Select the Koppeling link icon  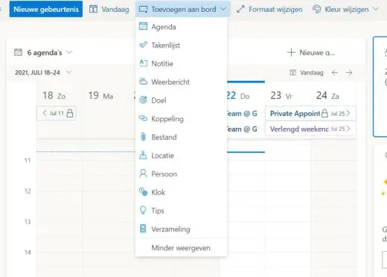click(x=143, y=118)
